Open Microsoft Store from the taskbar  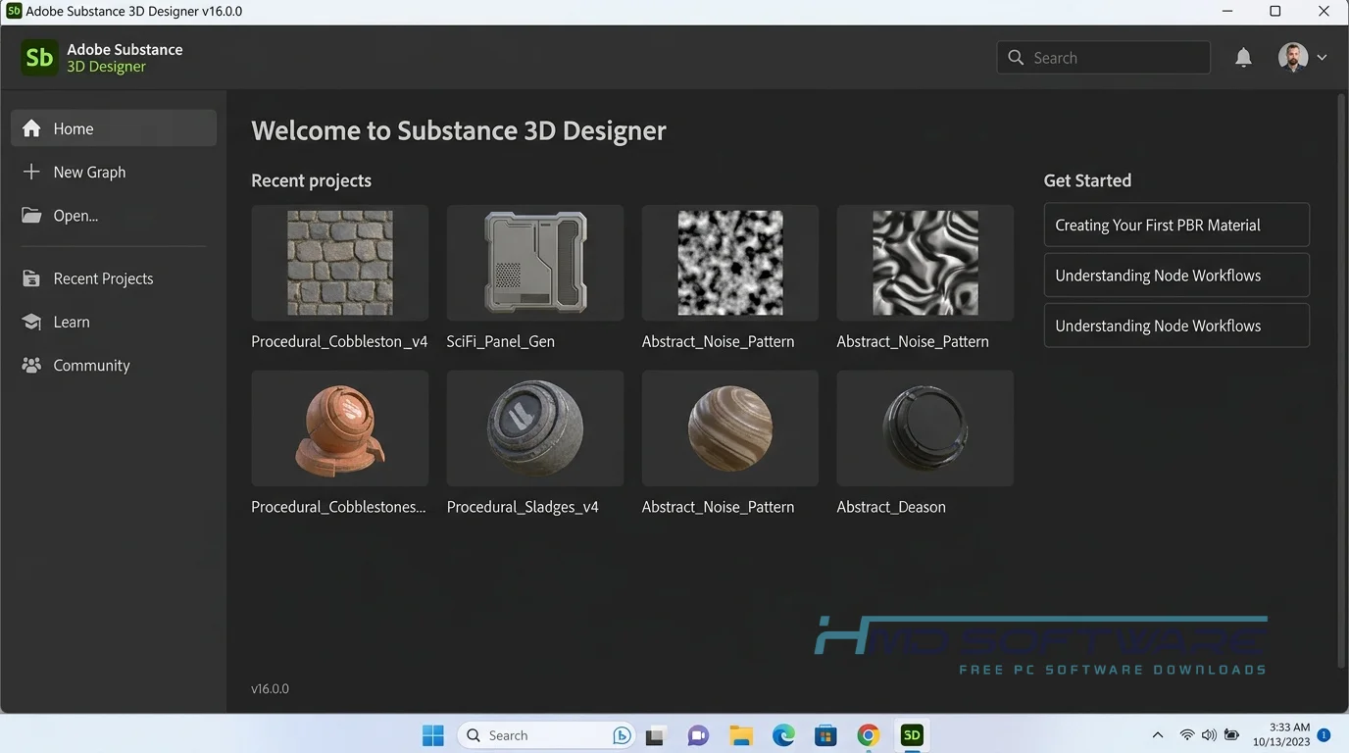point(825,735)
